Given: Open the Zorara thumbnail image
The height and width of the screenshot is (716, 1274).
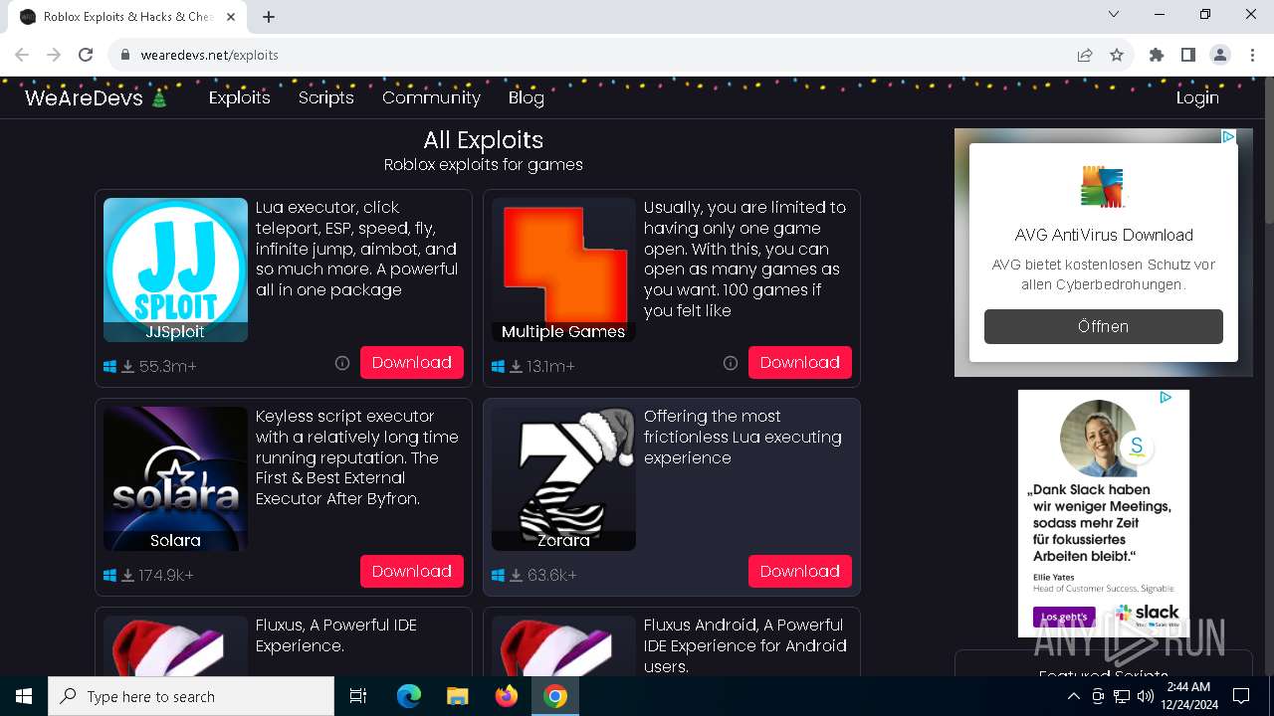Looking at the screenshot, I should [563, 478].
